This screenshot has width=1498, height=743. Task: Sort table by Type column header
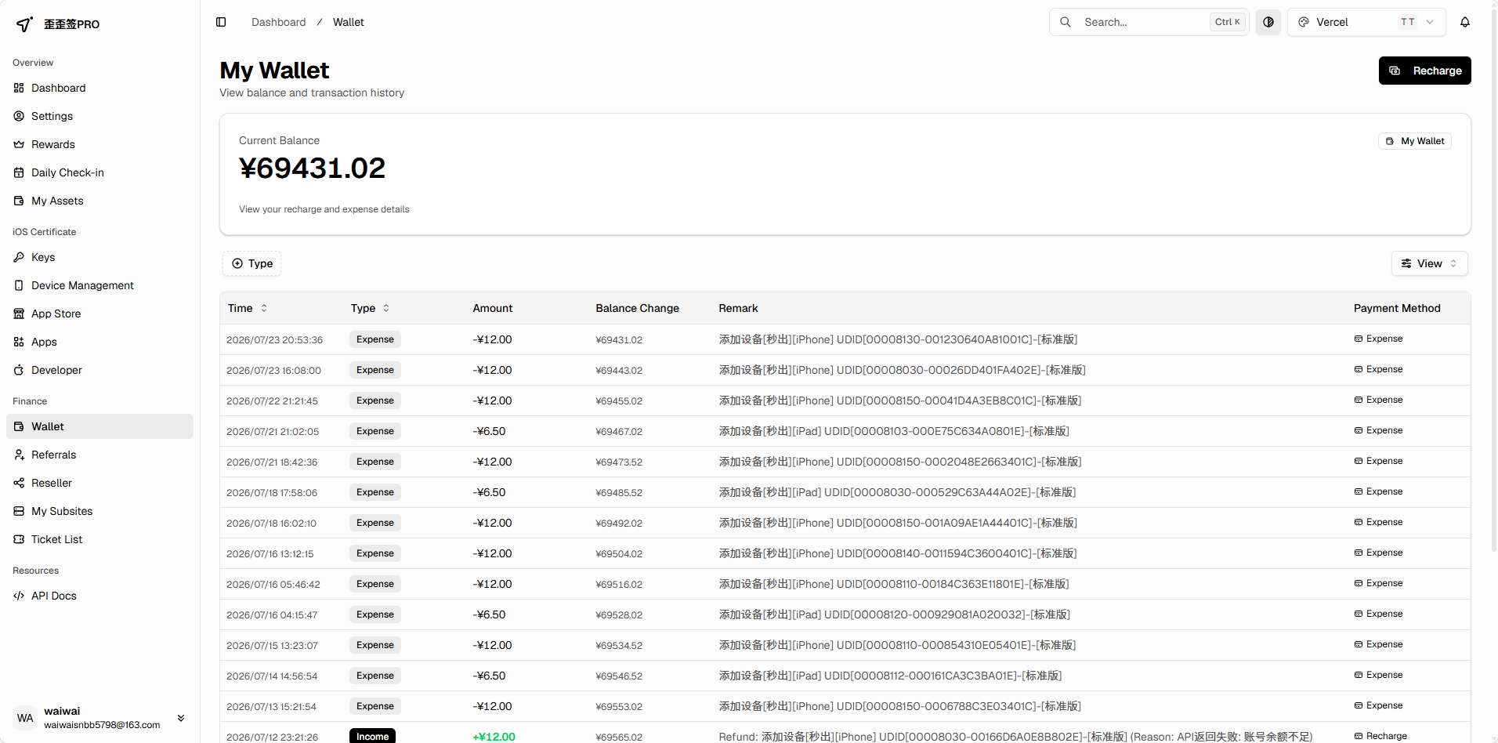point(370,308)
